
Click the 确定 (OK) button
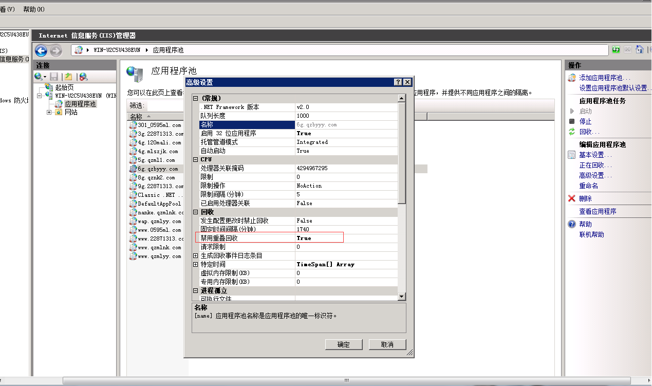click(343, 344)
